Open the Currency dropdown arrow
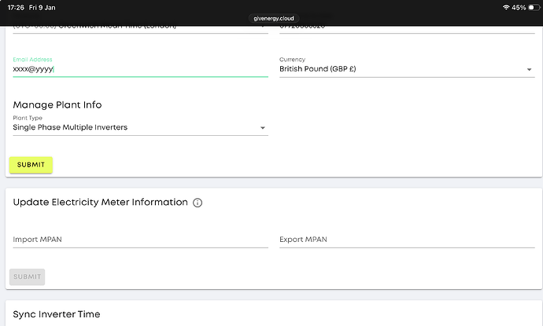The height and width of the screenshot is (326, 543). point(530,71)
